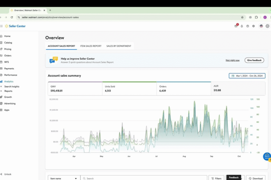Open Reports under Analytics
271x180 pixels.
pyautogui.click(x=8, y=91)
